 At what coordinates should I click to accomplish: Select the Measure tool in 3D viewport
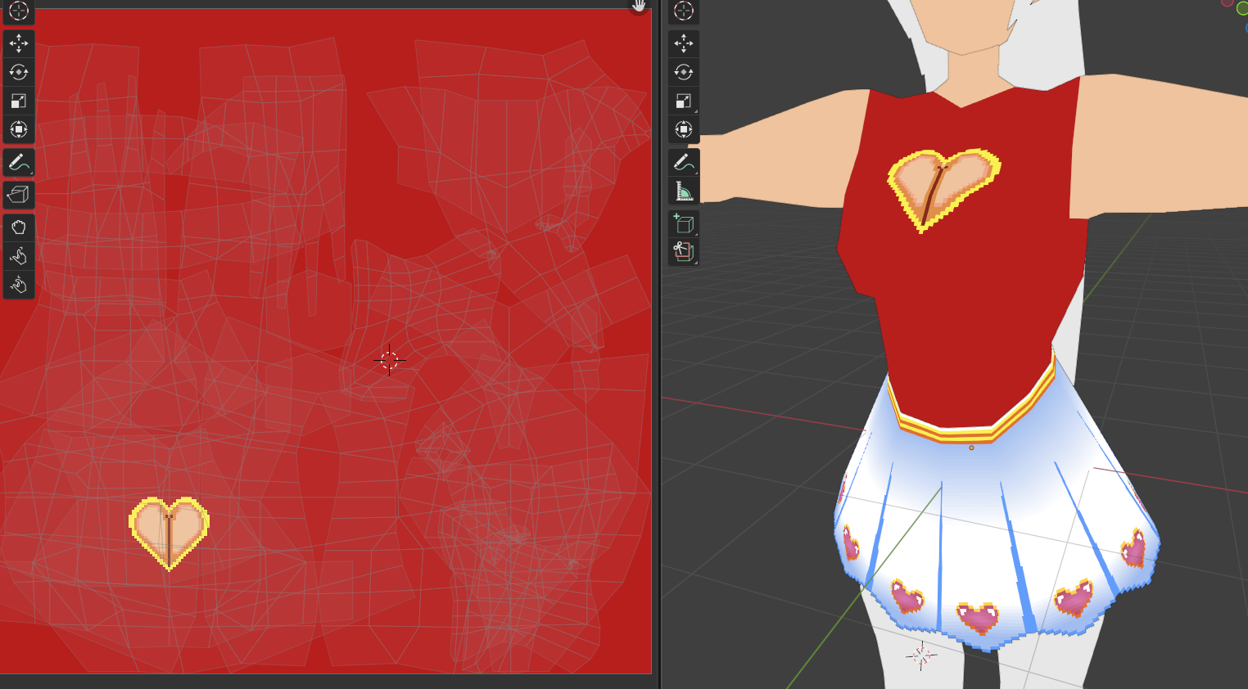pos(683,191)
